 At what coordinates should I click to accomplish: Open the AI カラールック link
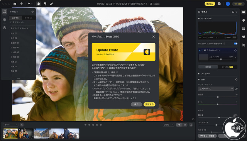(211, 51)
